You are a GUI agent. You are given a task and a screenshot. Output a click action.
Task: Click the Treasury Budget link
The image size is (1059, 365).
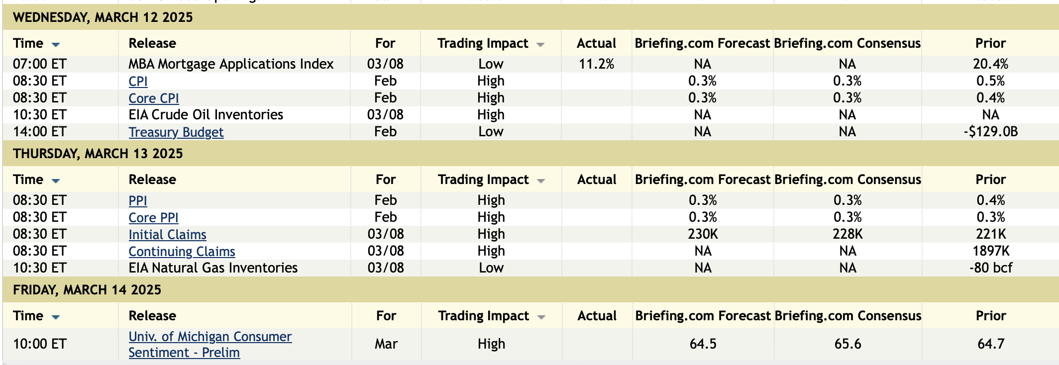coord(176,132)
